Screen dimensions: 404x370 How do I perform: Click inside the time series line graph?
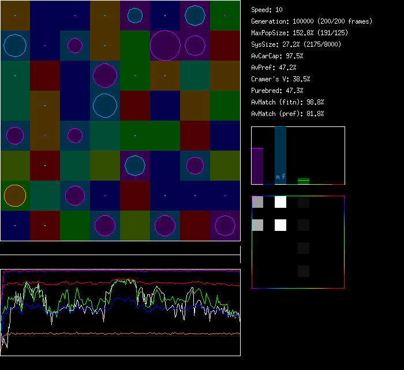click(x=120, y=312)
